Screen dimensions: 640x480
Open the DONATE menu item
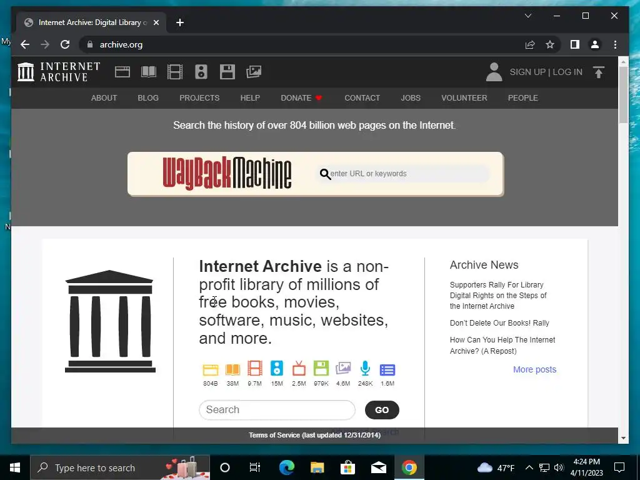301,98
